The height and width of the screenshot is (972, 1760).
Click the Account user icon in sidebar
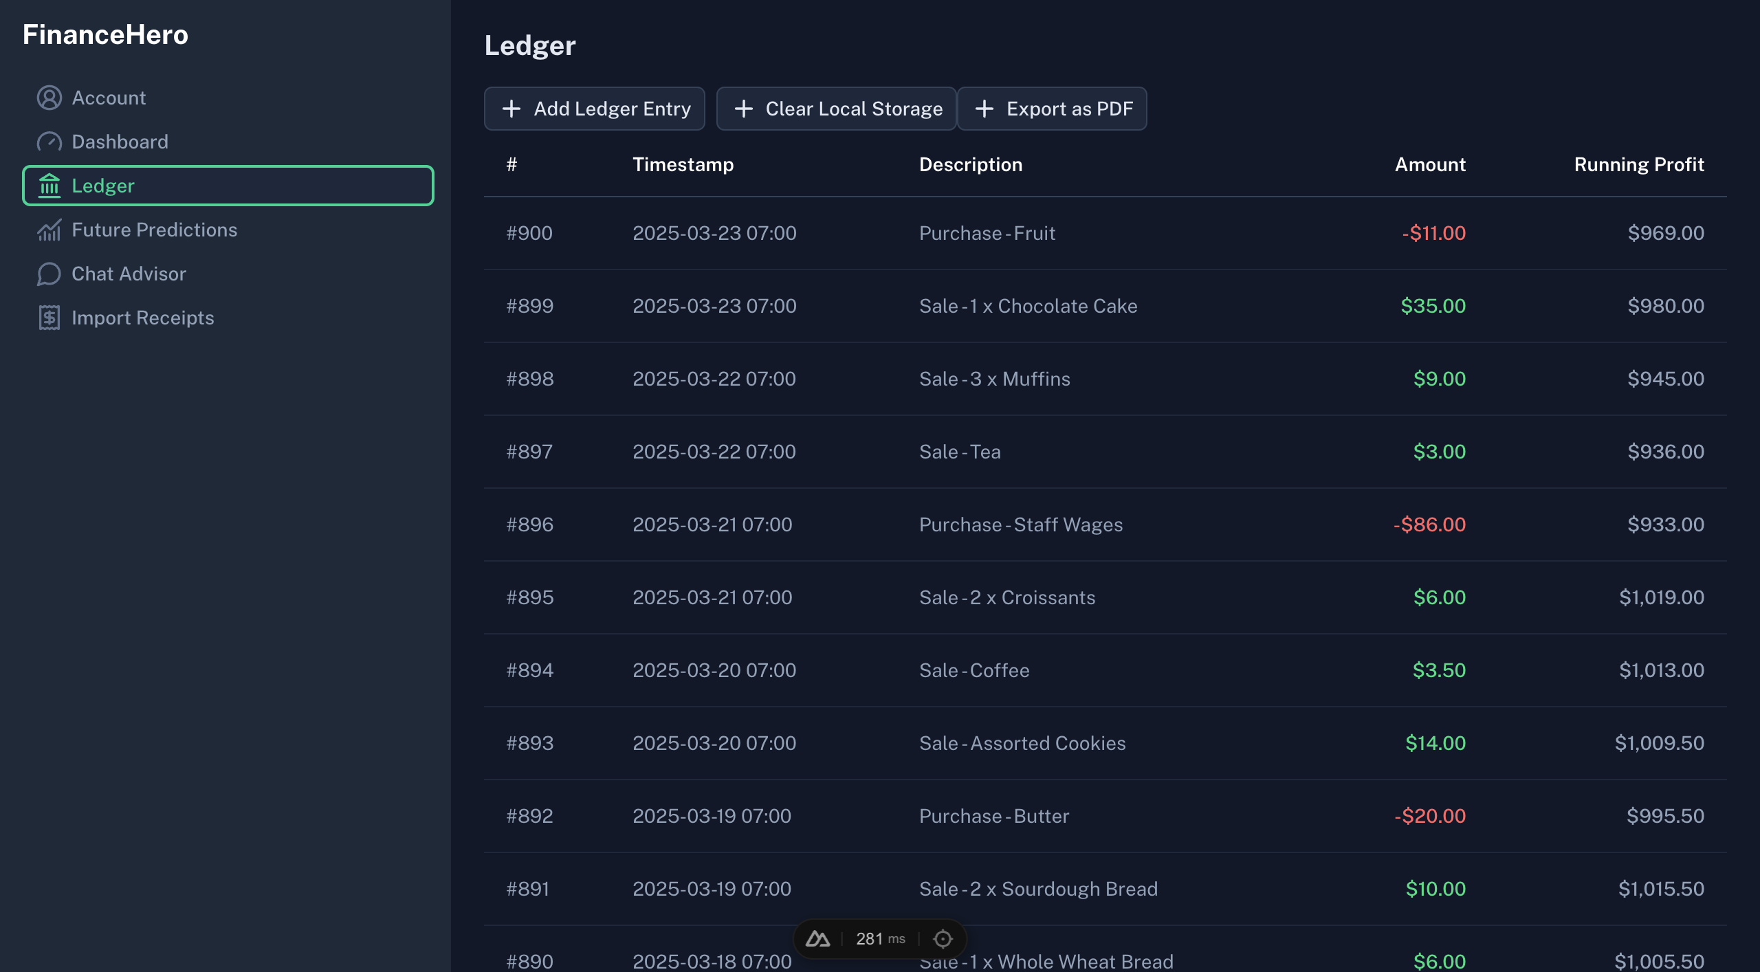[x=49, y=98]
